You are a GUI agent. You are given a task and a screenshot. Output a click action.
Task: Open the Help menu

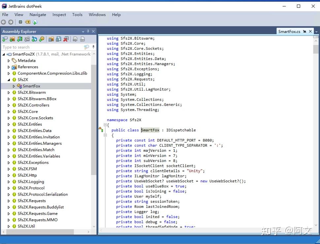[x=116, y=15]
